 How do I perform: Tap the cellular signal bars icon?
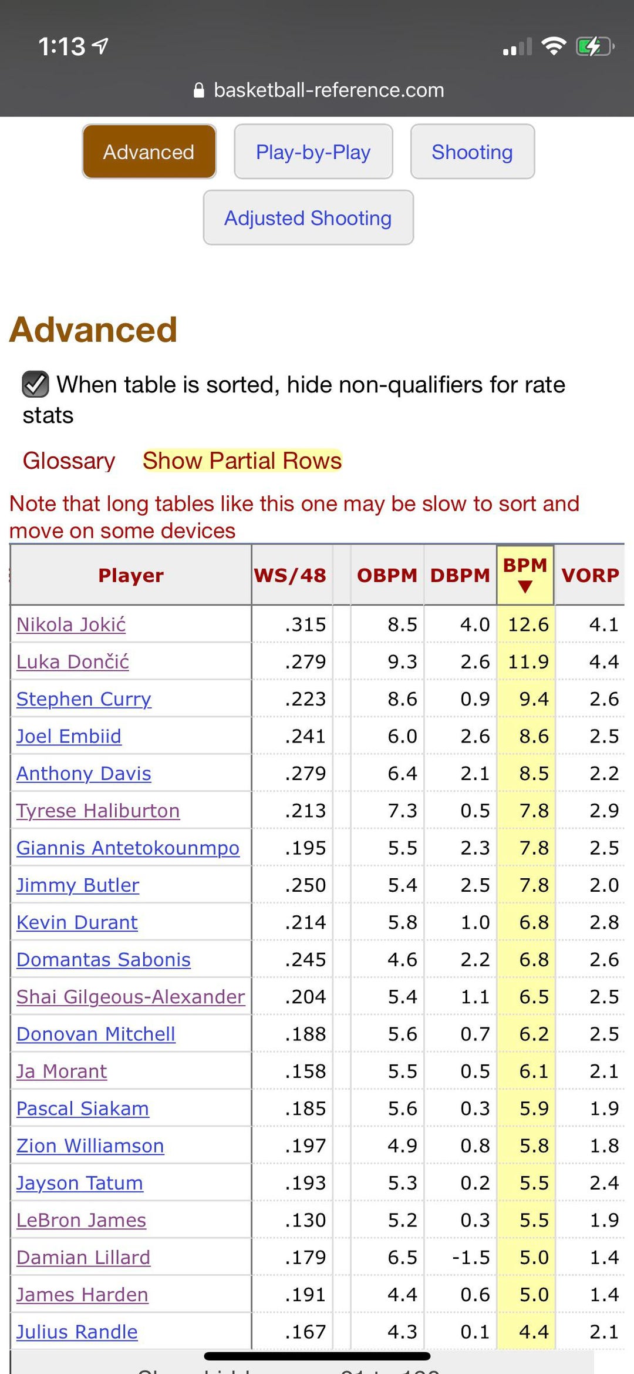click(517, 47)
